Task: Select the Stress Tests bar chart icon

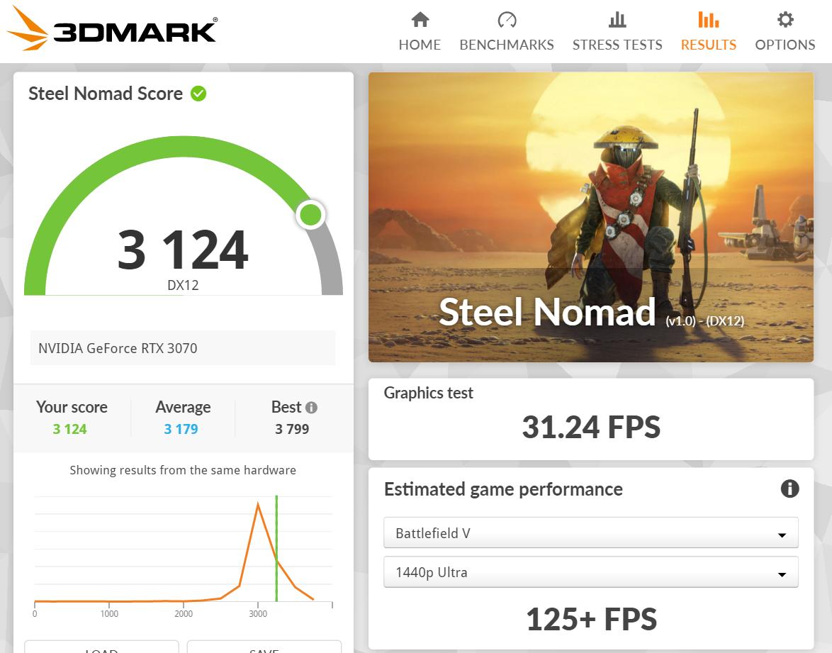Action: tap(617, 20)
